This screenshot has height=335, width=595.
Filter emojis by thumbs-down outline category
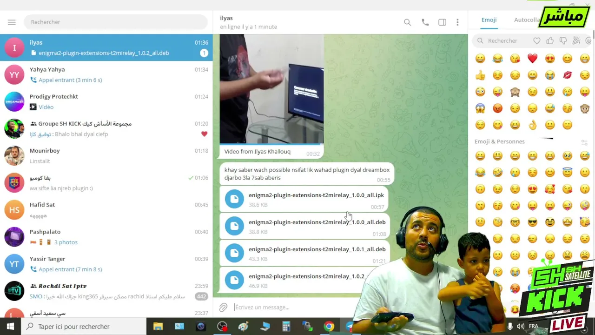coord(563,40)
